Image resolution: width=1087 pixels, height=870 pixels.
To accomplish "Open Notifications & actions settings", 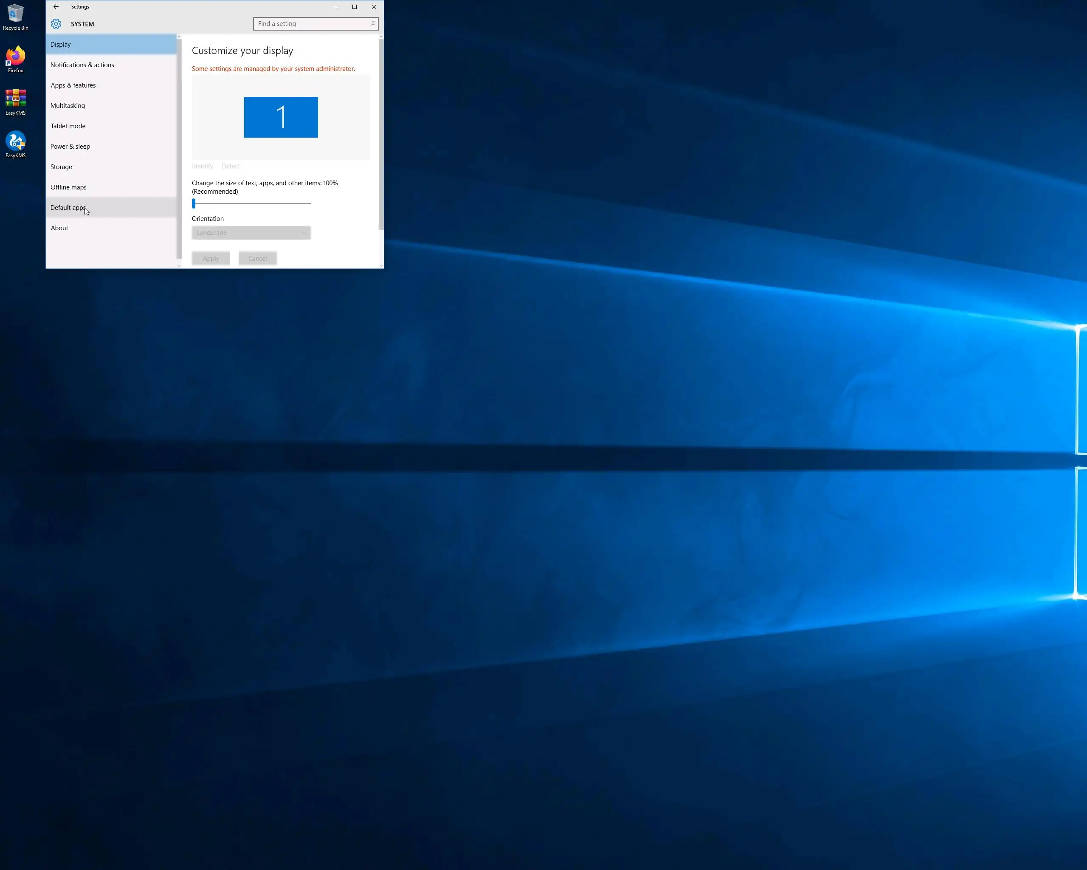I will pyautogui.click(x=82, y=65).
